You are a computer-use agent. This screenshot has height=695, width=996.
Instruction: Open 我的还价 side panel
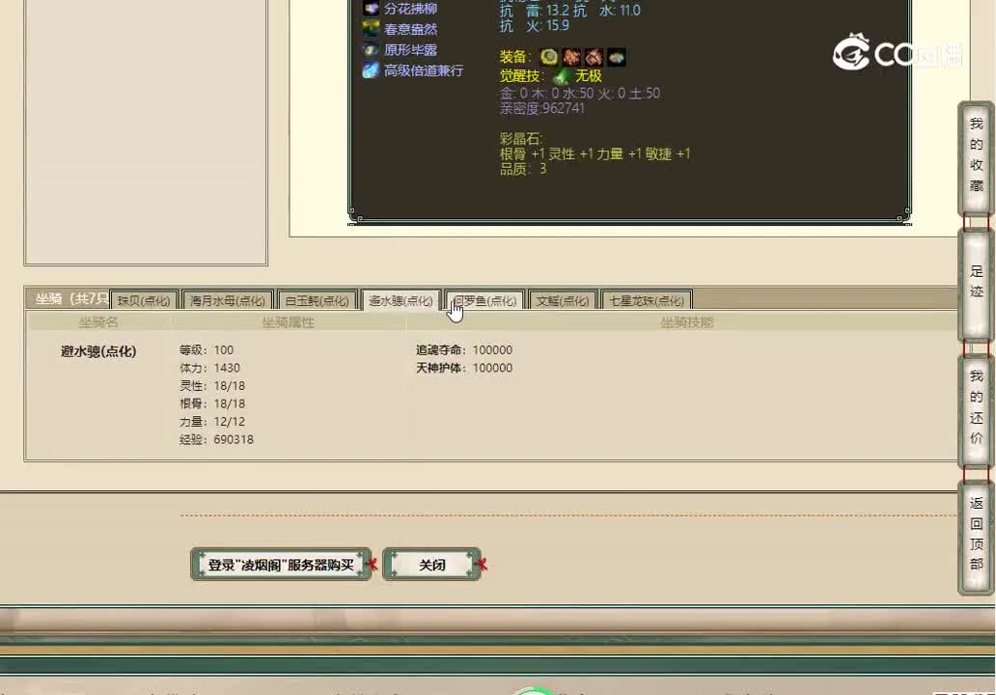pyautogui.click(x=977, y=409)
